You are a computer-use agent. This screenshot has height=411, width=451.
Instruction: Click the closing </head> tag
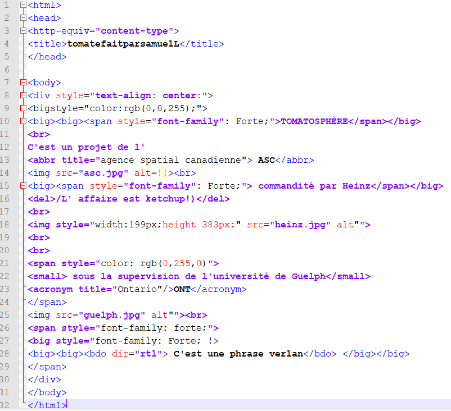tap(47, 57)
